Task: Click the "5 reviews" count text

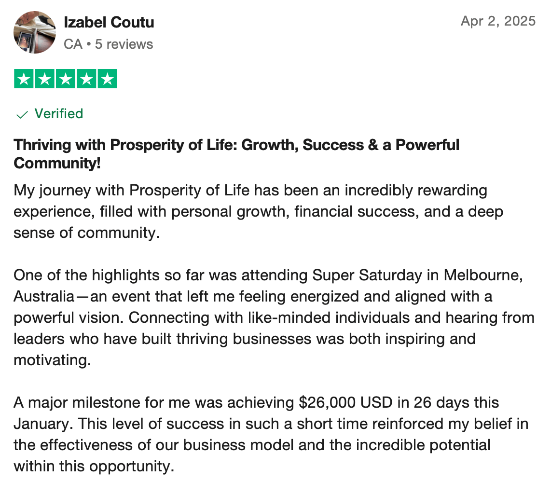Action: tap(124, 44)
